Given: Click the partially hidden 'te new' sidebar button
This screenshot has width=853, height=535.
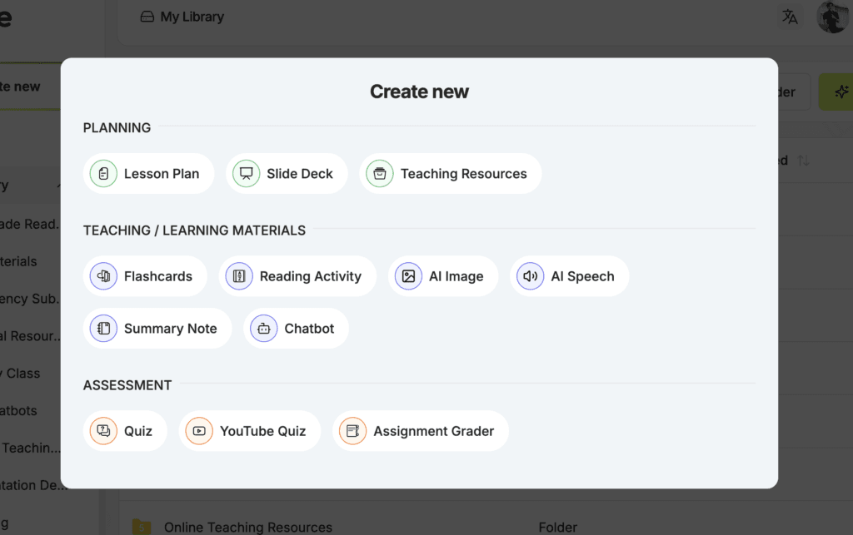Looking at the screenshot, I should point(30,87).
